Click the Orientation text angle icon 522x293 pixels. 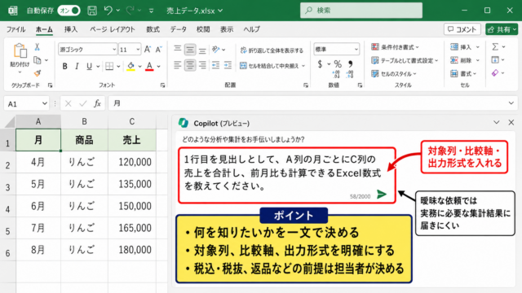215,50
